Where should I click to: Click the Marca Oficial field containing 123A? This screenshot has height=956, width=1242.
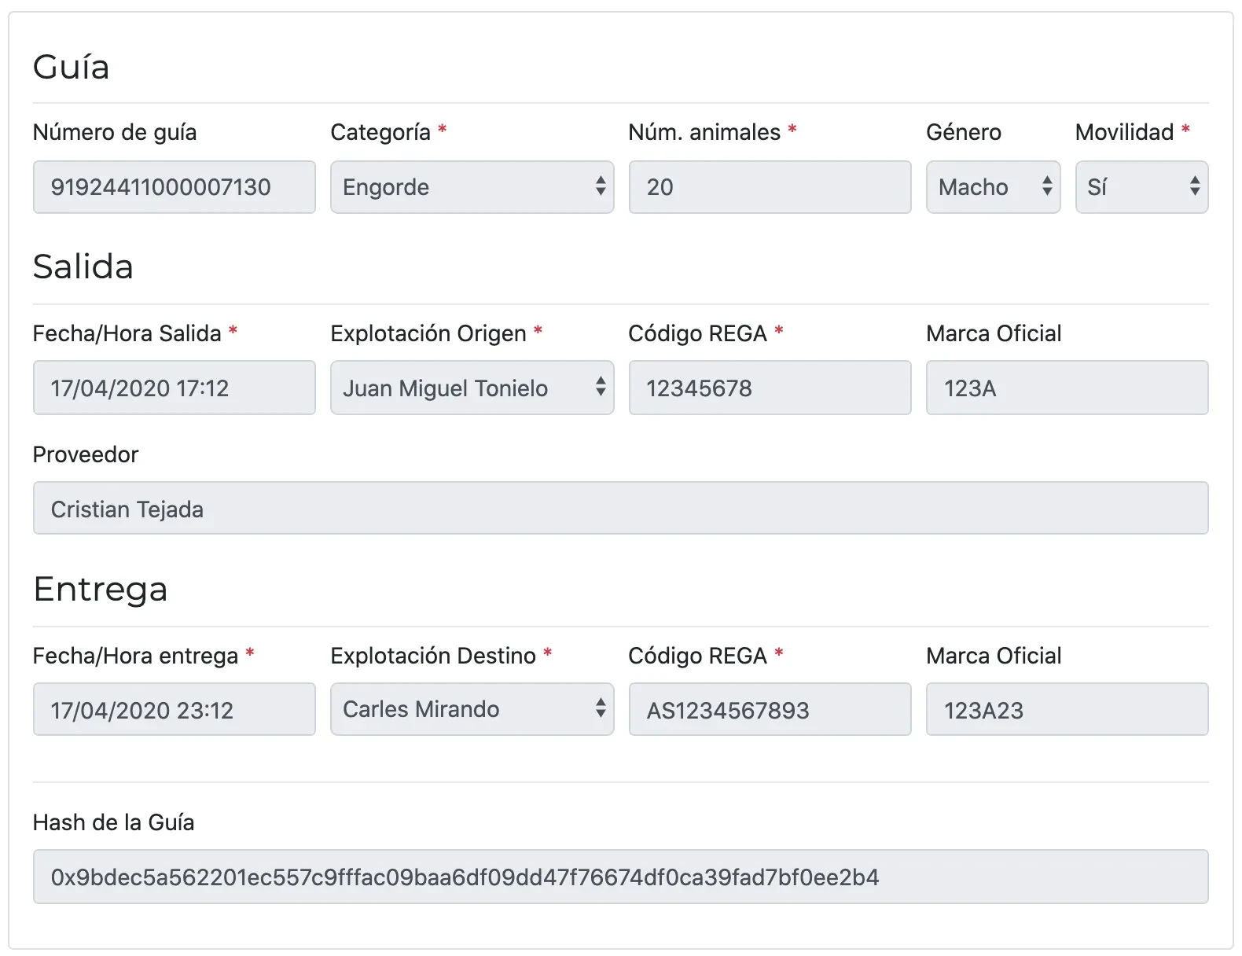(1067, 388)
